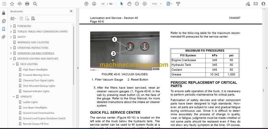Viewport: 268px width, 129px height.
Task: Click the share link icon
Action: 248,4
